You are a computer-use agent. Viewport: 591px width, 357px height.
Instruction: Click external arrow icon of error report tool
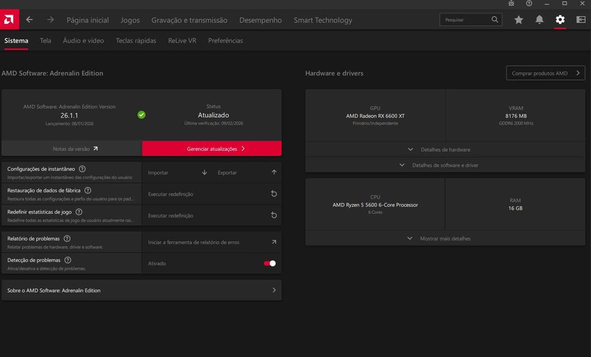(x=274, y=242)
